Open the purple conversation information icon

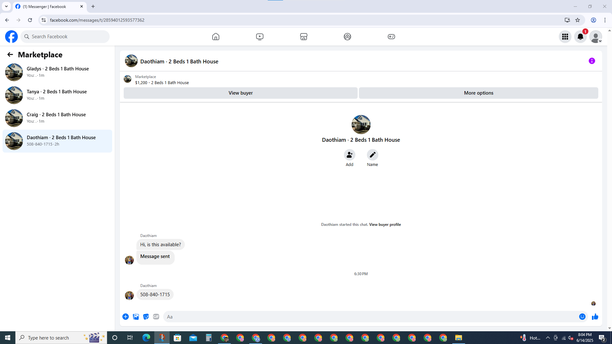coord(592,61)
